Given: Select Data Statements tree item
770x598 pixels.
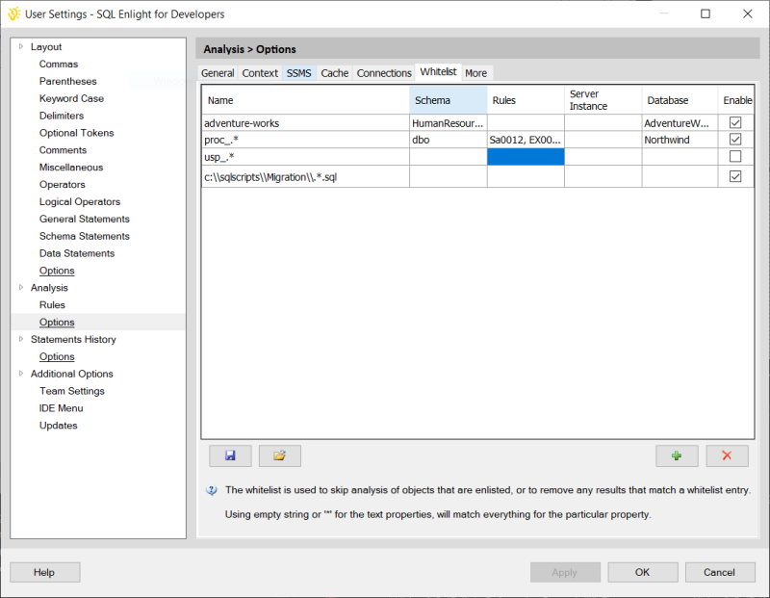Looking at the screenshot, I should (77, 253).
